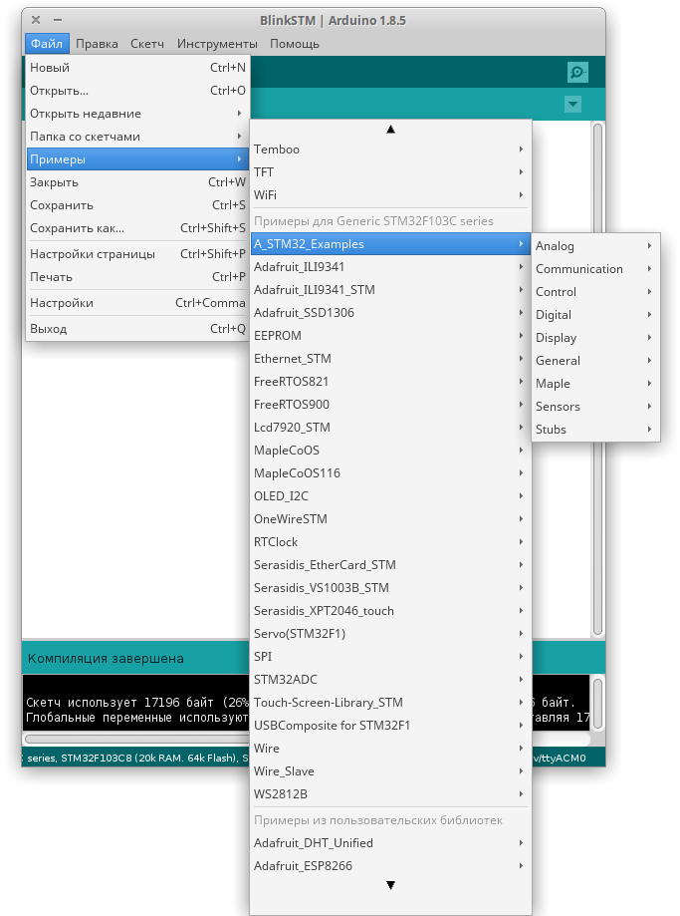Open the Sensors examples submenu
Screen dimensions: 680x916
tap(595, 406)
